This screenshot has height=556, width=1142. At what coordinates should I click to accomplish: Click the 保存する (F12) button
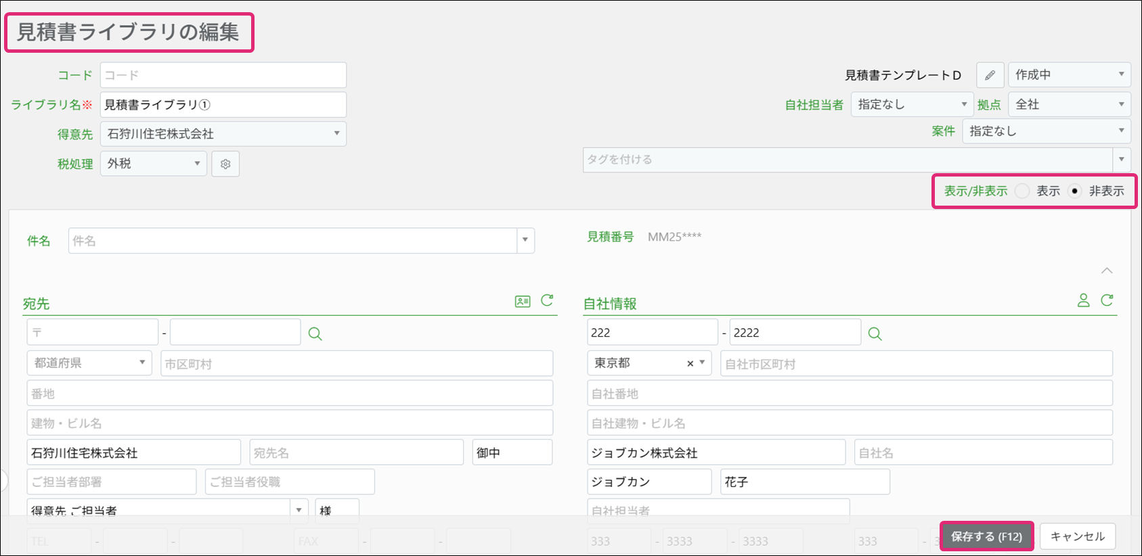[x=986, y=536]
